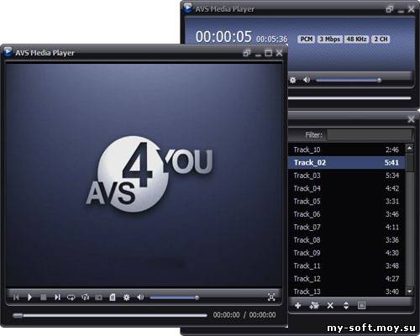Click the volume slider in video window

pyautogui.click(x=175, y=297)
